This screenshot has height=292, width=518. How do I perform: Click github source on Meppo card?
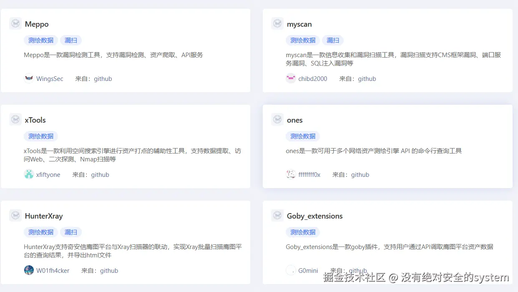[103, 79]
